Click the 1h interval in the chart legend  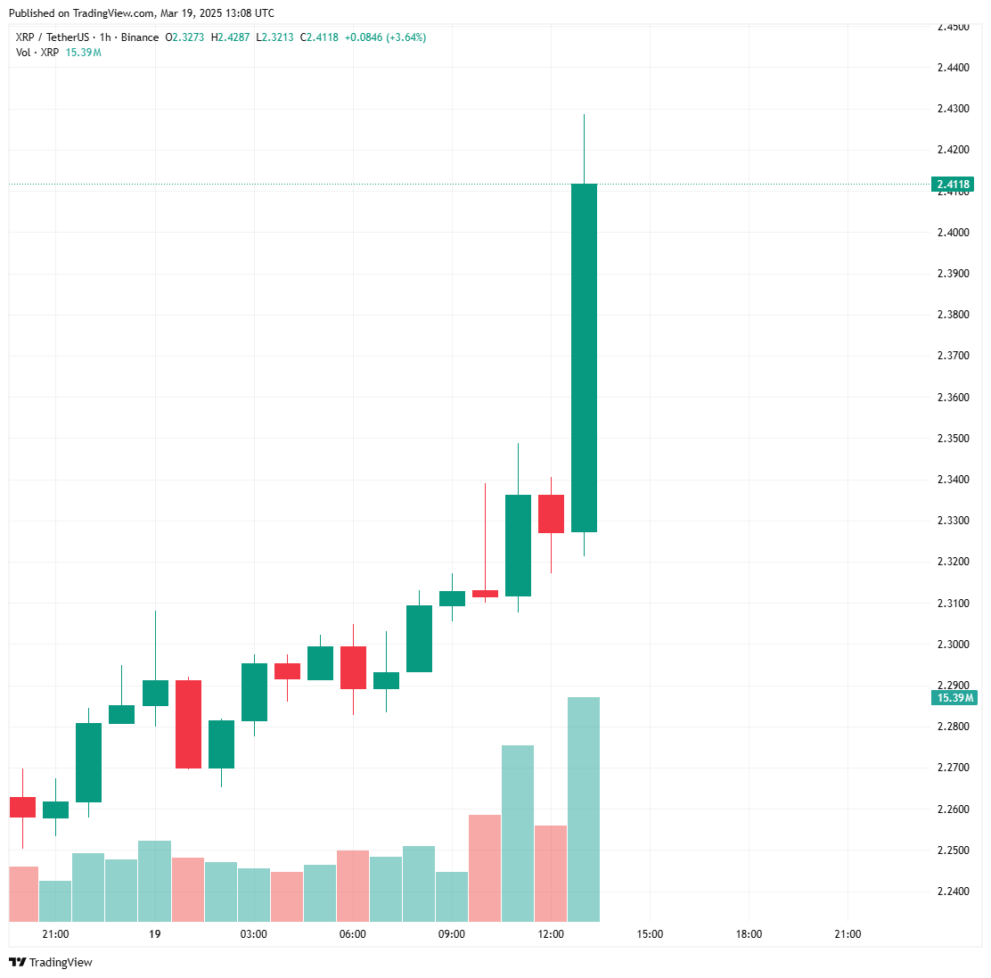coord(105,37)
